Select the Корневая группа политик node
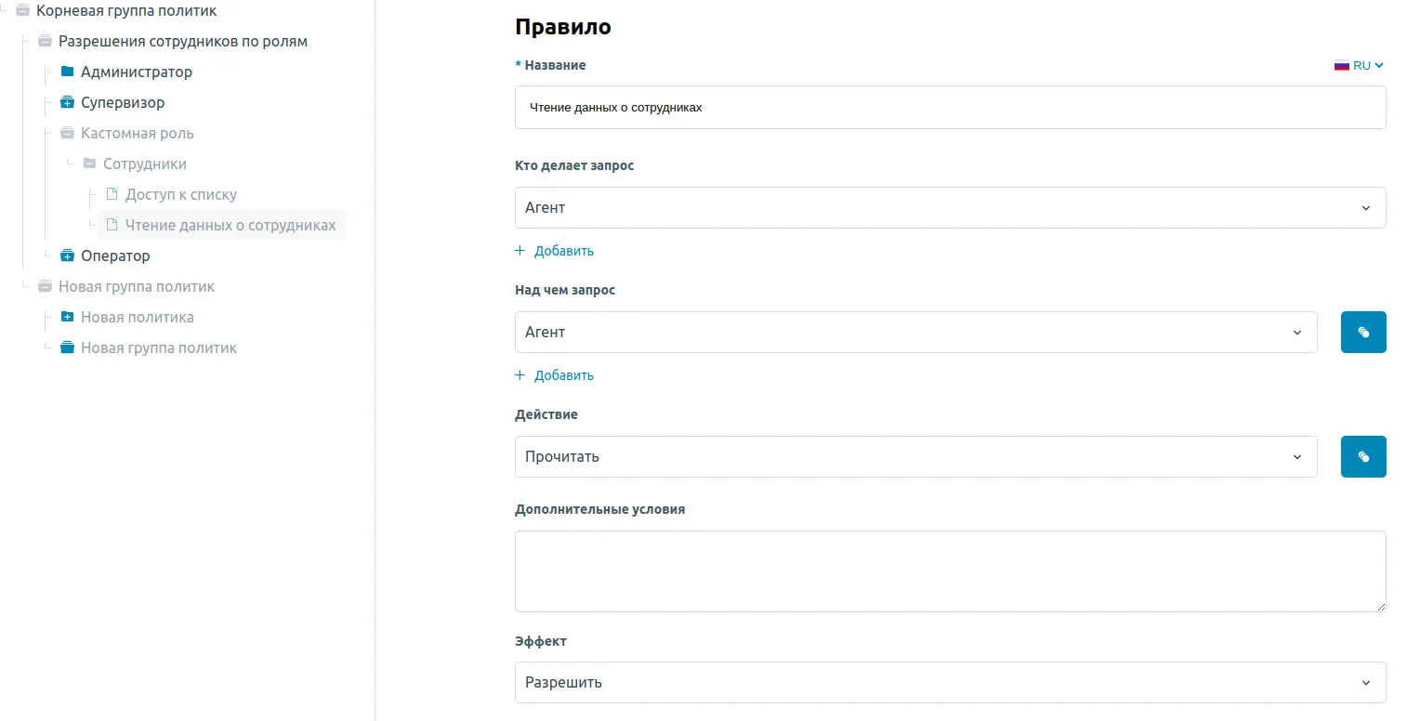The height and width of the screenshot is (721, 1407). tap(125, 10)
